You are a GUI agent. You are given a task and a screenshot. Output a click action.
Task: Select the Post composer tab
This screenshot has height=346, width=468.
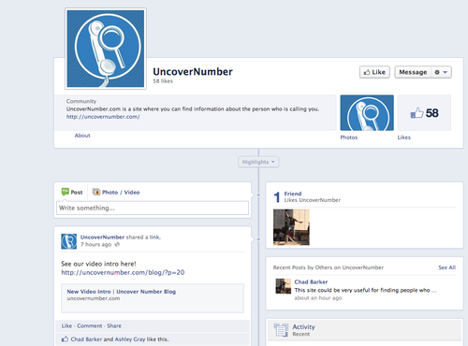point(72,192)
